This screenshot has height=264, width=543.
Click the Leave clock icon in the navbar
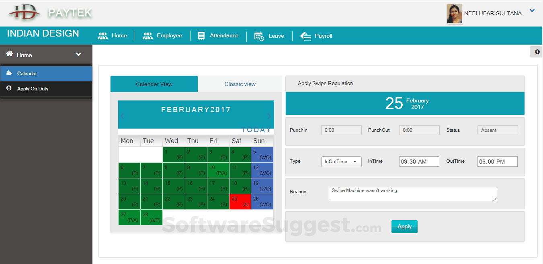coord(258,36)
